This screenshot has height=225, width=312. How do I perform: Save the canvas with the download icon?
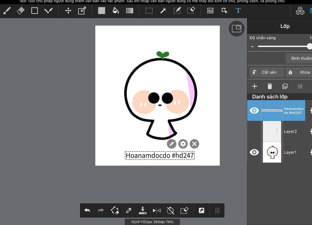click(x=143, y=210)
